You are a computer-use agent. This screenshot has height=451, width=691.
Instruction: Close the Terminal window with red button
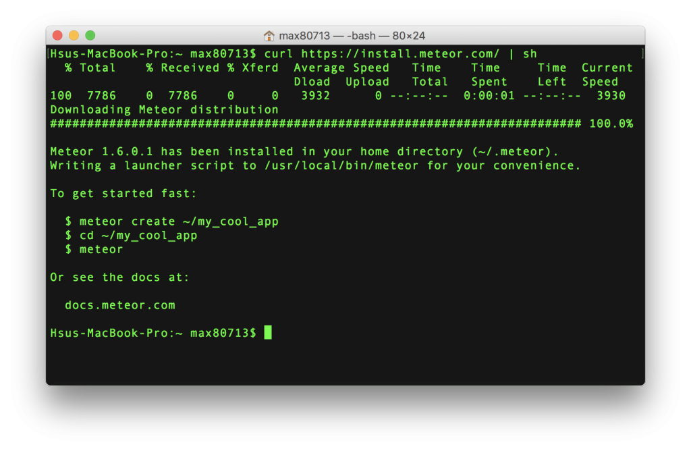[57, 35]
